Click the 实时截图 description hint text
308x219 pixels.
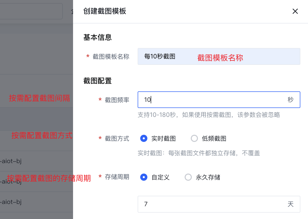[x=199, y=153]
